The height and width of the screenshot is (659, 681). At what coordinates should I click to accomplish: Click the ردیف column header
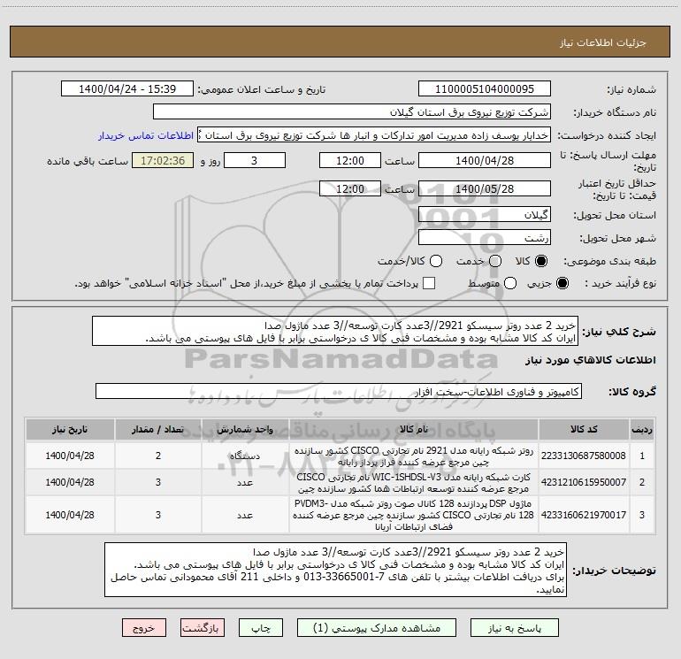(642, 430)
